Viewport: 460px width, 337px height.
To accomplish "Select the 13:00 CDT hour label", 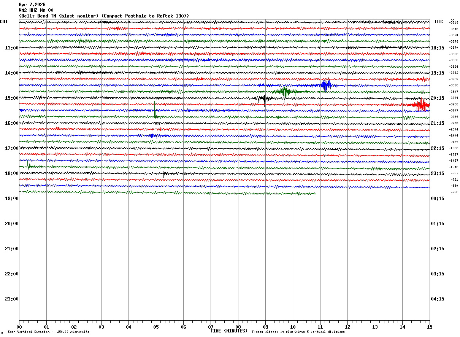I will tap(12, 48).
